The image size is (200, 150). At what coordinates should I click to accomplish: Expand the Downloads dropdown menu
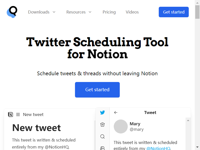point(42,12)
